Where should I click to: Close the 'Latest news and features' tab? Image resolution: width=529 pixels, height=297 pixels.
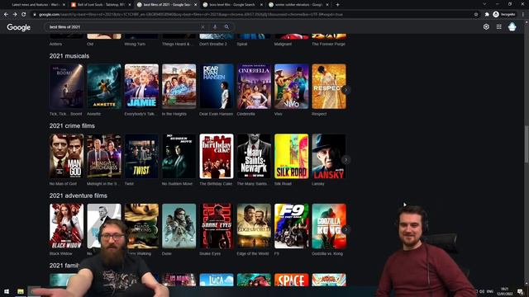click(64, 5)
